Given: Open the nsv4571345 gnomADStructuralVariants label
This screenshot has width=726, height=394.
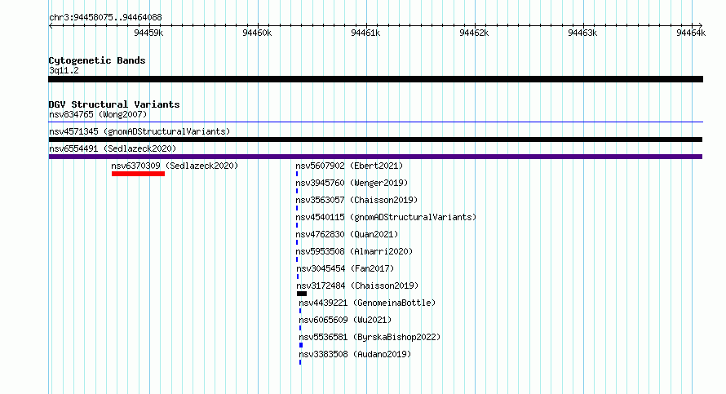Looking at the screenshot, I should (x=139, y=131).
